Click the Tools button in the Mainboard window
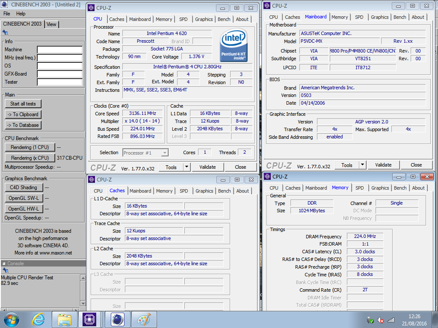 (x=347, y=165)
